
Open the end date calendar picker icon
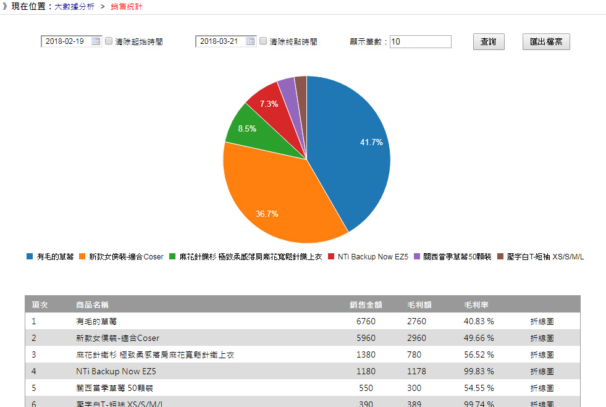tap(250, 41)
